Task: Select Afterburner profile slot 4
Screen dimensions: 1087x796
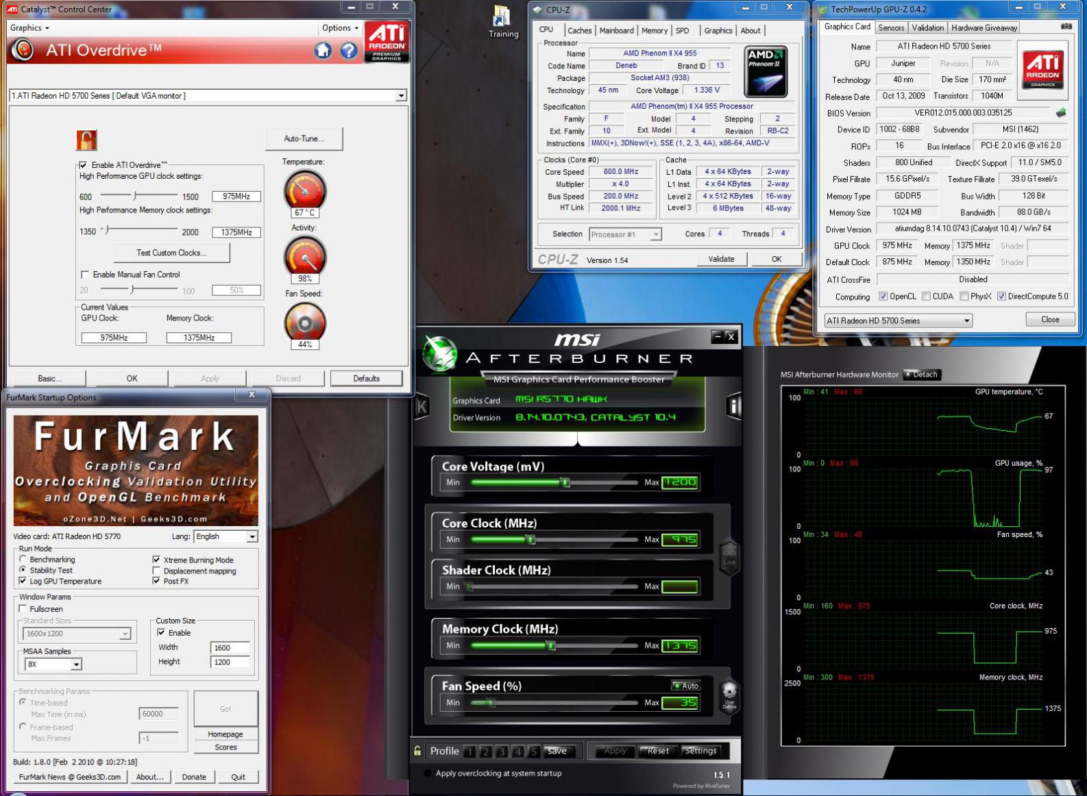Action: pyautogui.click(x=518, y=751)
